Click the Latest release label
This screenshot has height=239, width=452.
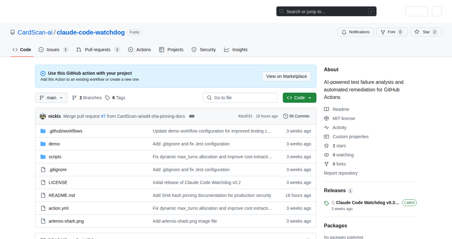coord(409,203)
